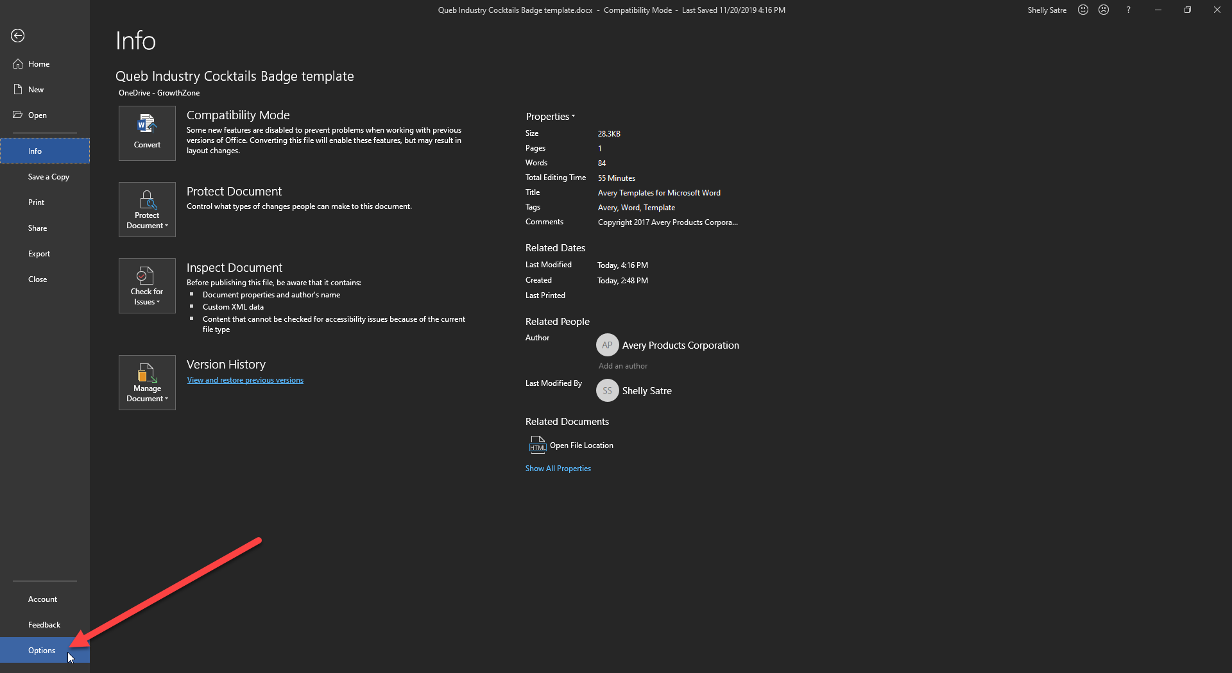Open the Check for Issues dropdown
Screen dimensions: 1232x673
tap(147, 286)
